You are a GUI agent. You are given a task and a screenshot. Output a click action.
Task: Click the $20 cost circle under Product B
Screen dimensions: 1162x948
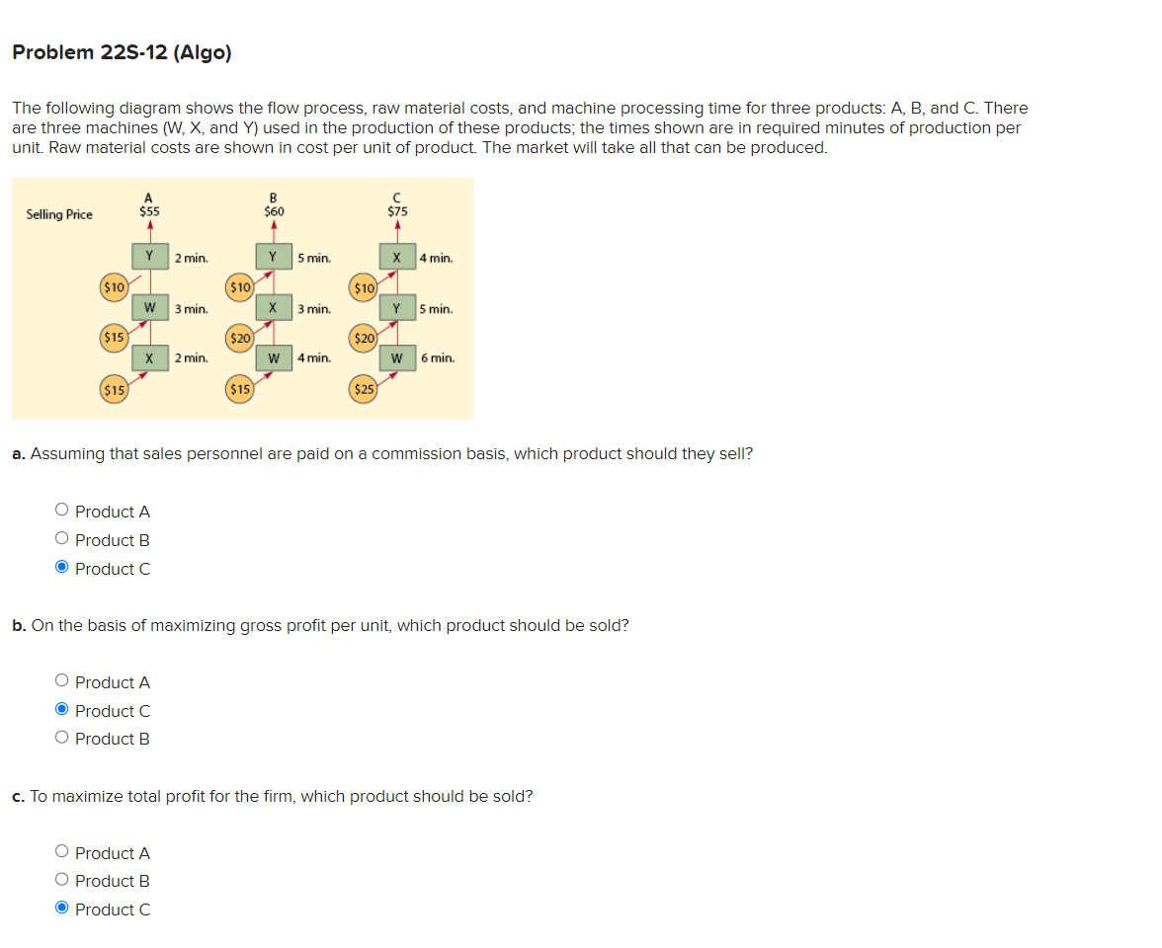click(x=240, y=338)
